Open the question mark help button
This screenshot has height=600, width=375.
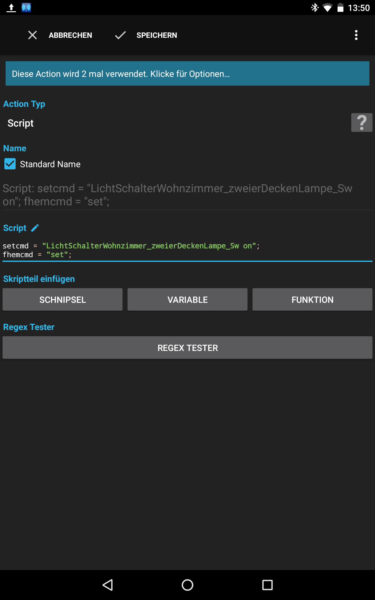(x=362, y=122)
